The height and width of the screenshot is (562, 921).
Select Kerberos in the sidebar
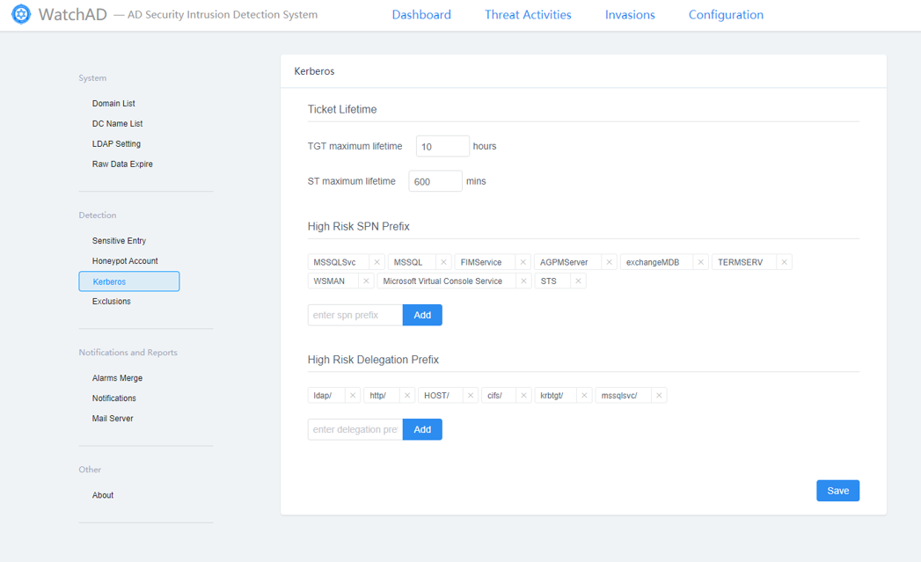click(129, 281)
